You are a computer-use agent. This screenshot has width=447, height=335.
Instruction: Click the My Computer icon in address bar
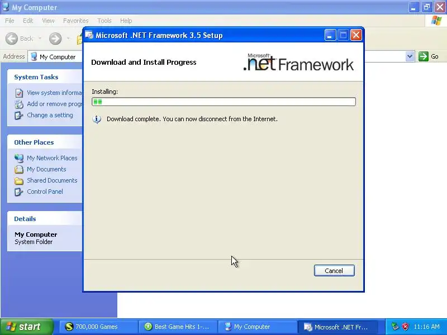(34, 56)
